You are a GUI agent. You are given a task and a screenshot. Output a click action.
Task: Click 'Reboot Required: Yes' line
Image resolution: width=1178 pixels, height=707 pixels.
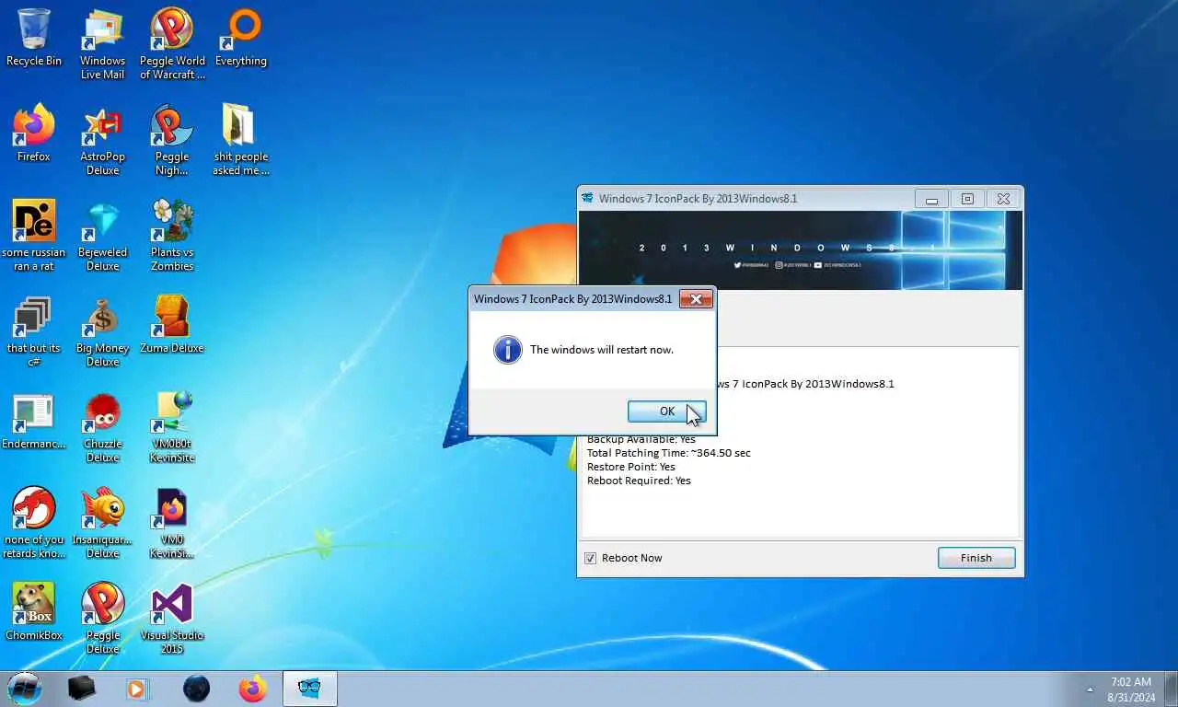coord(639,481)
